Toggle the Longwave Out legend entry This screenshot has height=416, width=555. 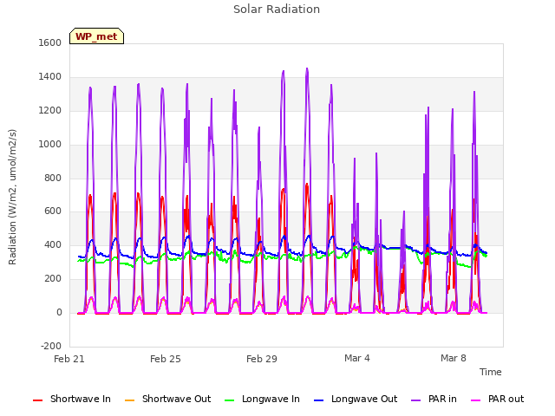(356, 399)
